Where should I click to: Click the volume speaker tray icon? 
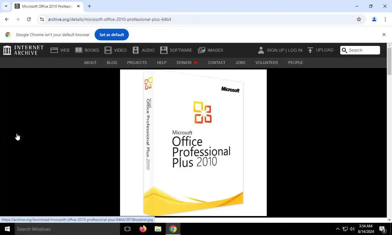point(352,229)
